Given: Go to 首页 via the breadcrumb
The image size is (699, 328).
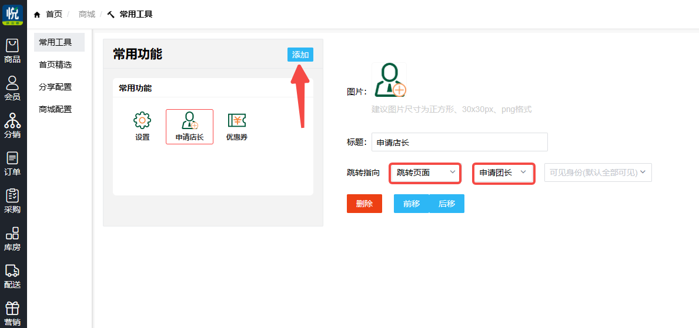Looking at the screenshot, I should (54, 15).
